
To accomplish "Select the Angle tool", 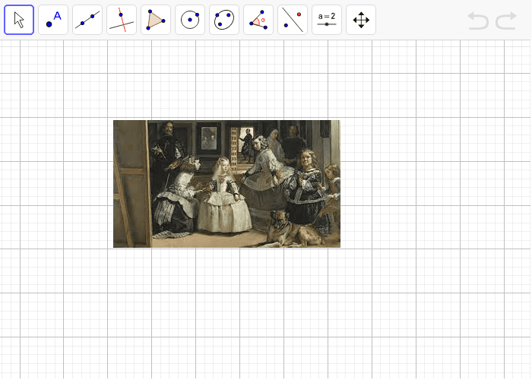I will (x=258, y=20).
